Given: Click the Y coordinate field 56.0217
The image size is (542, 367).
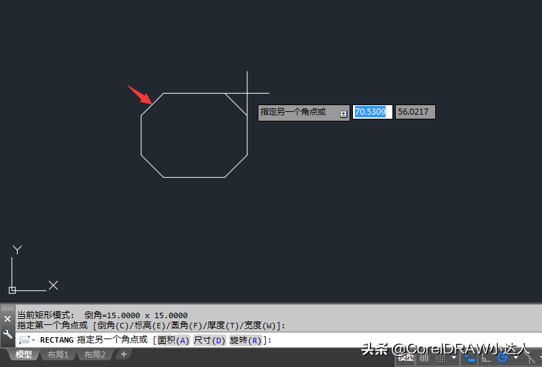Looking at the screenshot, I should point(415,112).
